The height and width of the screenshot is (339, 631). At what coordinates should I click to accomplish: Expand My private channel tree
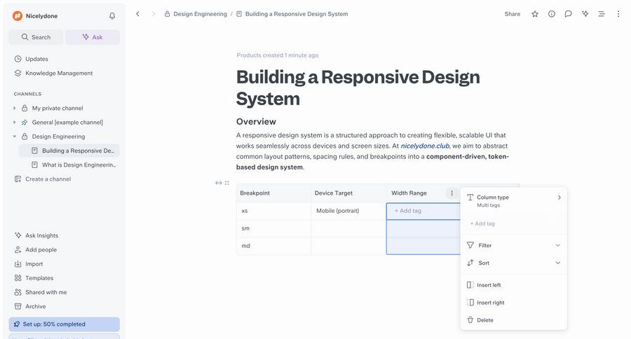tap(15, 109)
